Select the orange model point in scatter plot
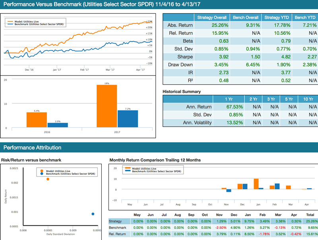 [48, 179]
